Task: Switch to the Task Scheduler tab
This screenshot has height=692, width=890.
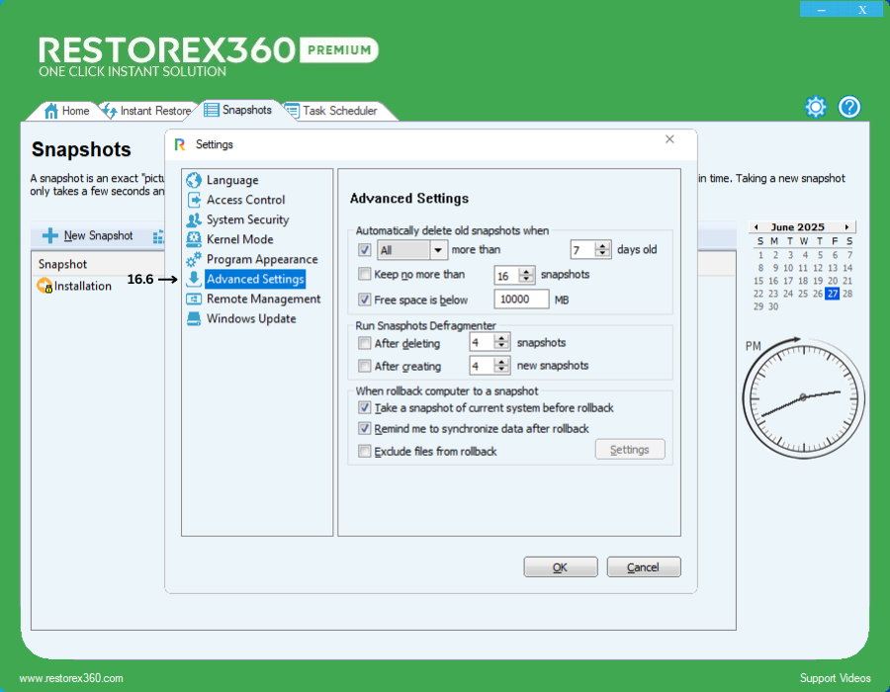Action: (x=338, y=111)
